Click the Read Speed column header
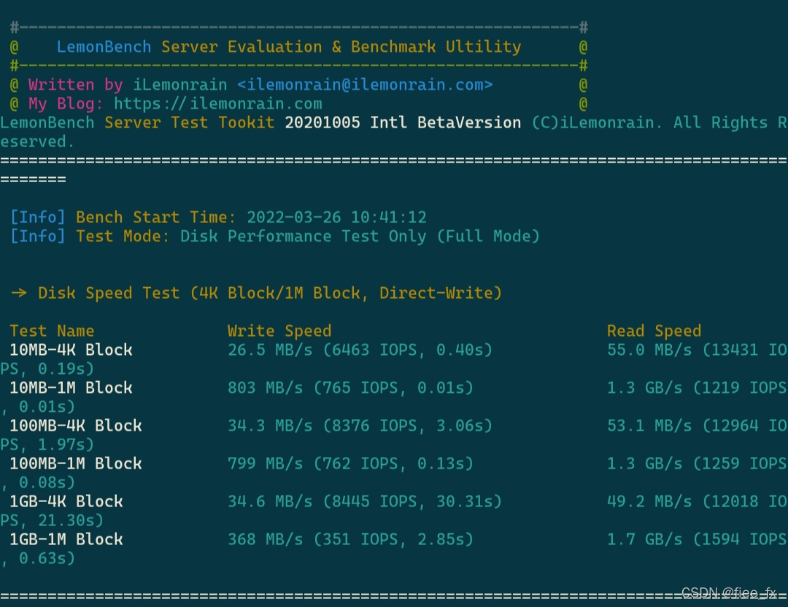This screenshot has height=607, width=788. click(654, 331)
